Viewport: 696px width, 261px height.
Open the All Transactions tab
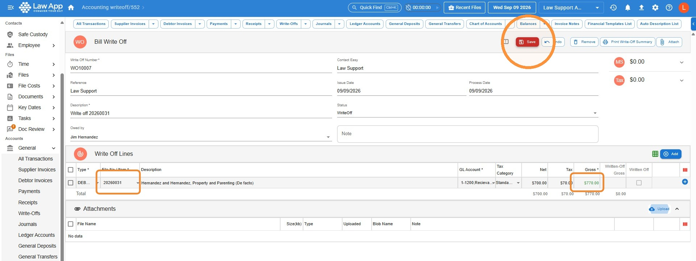coord(91,24)
